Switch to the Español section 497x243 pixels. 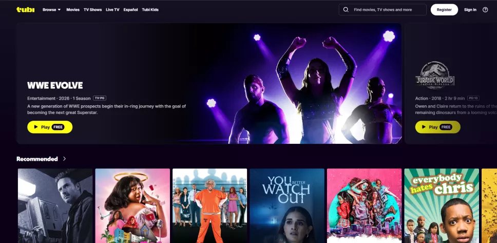coord(130,10)
